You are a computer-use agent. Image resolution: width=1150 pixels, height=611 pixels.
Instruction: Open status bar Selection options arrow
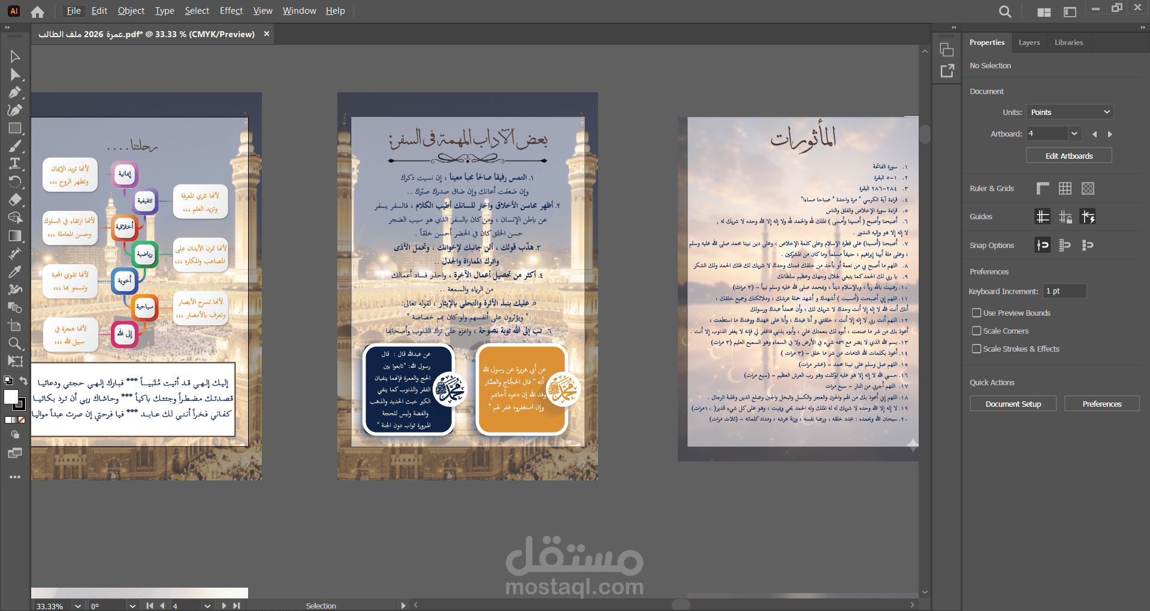coord(403,606)
